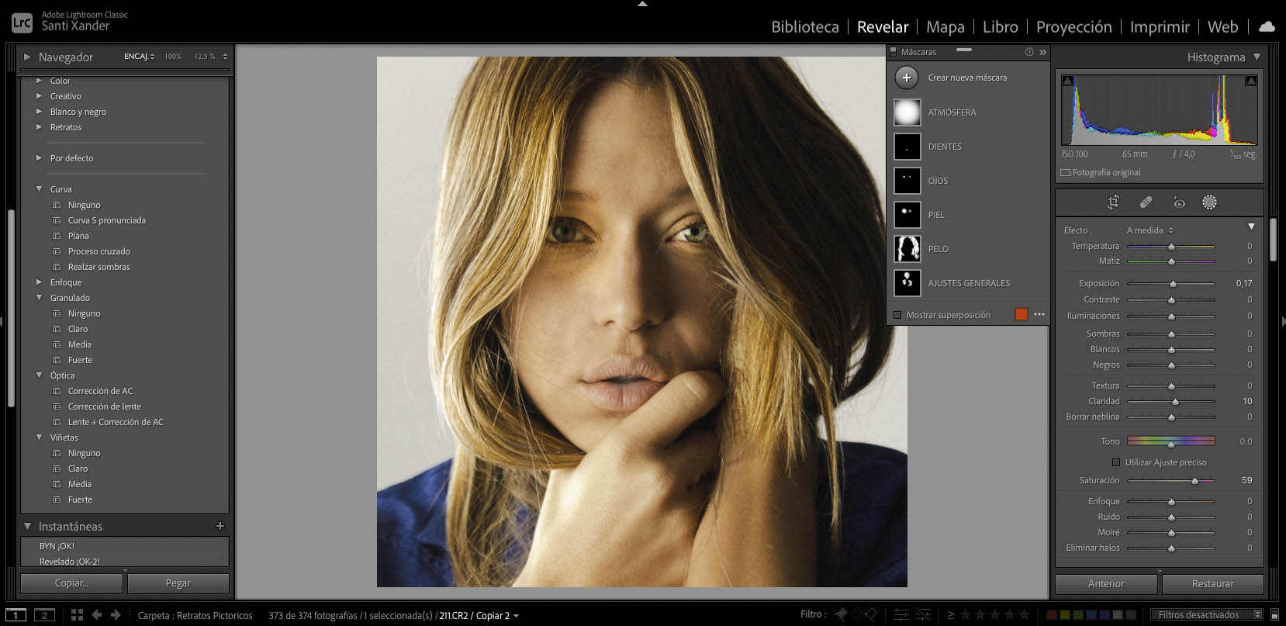Click the Restaurar button
The width and height of the screenshot is (1286, 626).
pyautogui.click(x=1212, y=584)
